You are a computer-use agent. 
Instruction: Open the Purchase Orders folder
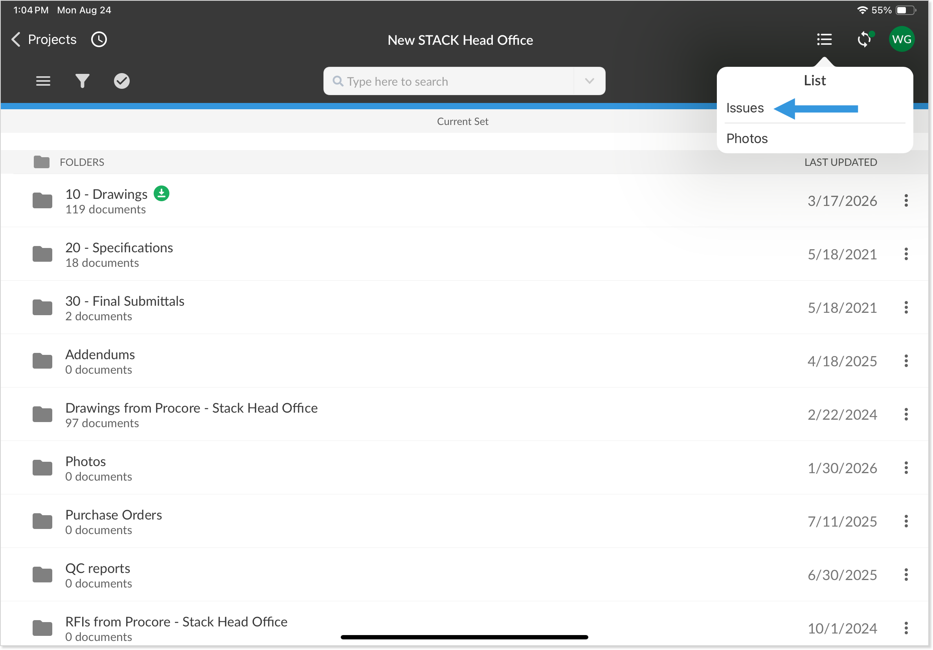(x=464, y=521)
